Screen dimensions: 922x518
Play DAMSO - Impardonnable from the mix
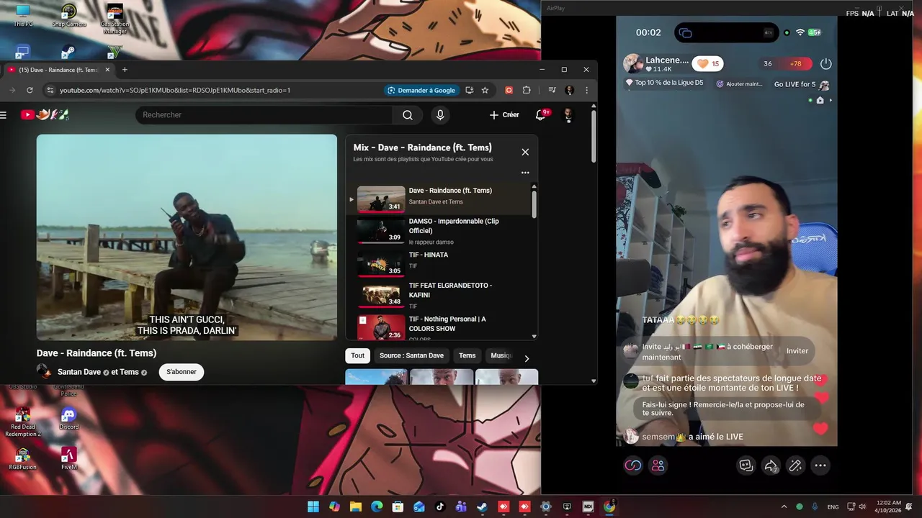point(439,231)
